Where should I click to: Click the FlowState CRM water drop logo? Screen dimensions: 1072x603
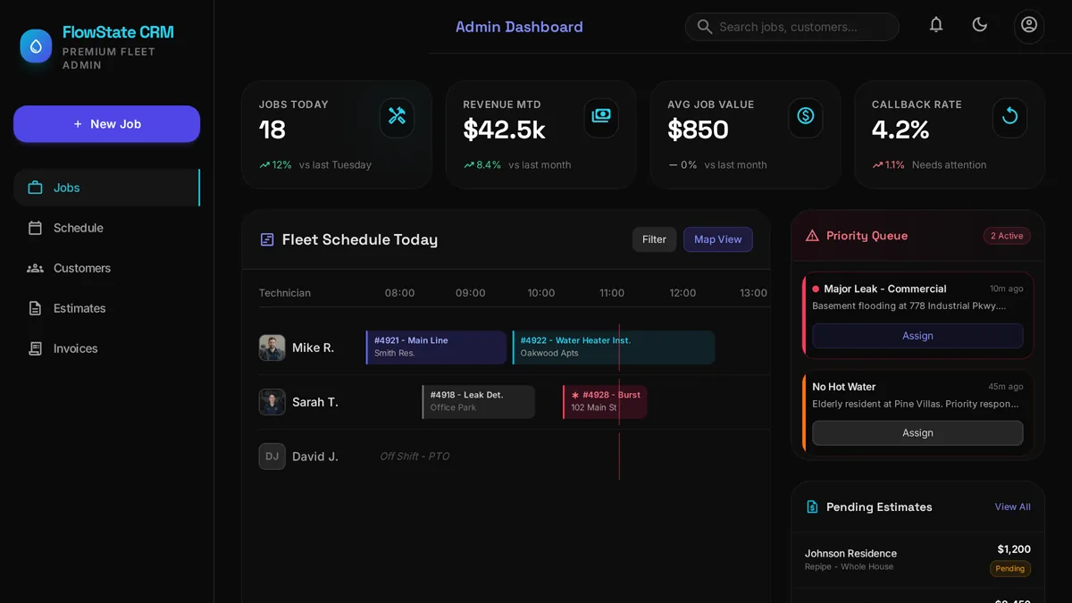coord(37,46)
